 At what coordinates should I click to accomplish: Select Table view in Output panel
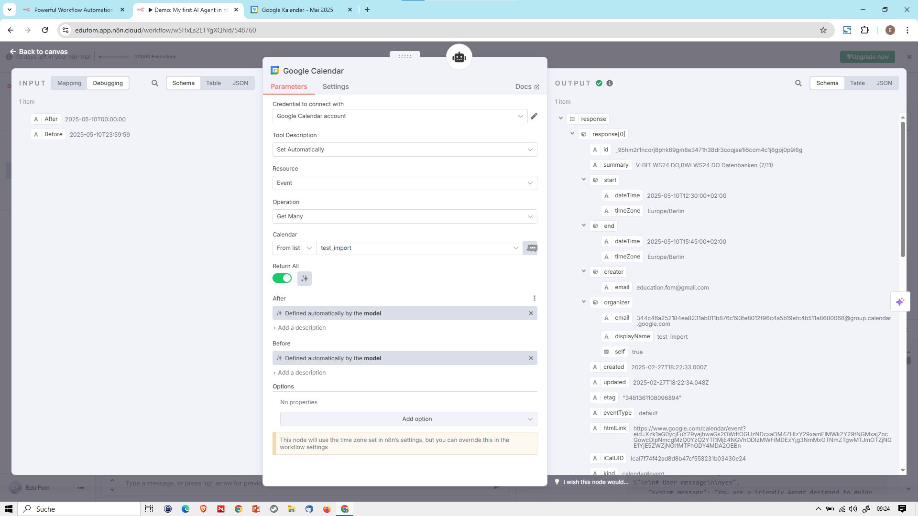pyautogui.click(x=857, y=83)
